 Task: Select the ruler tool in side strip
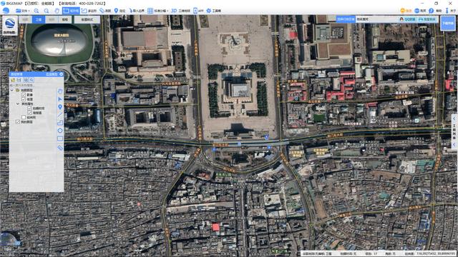(60, 148)
